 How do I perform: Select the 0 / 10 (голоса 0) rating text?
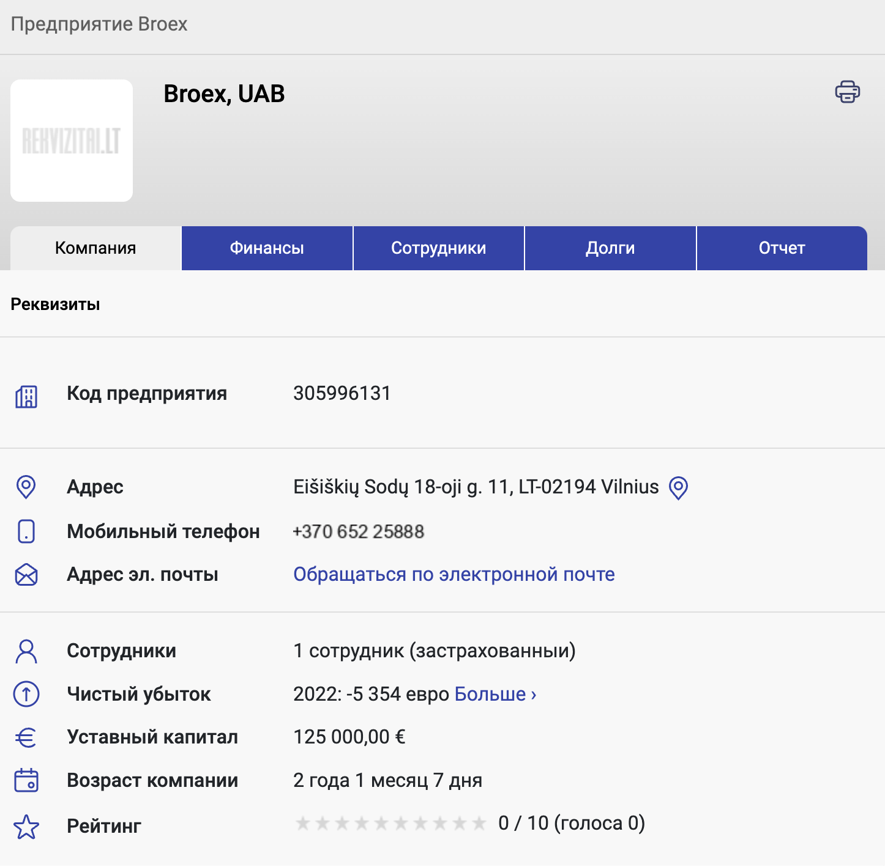tap(572, 823)
